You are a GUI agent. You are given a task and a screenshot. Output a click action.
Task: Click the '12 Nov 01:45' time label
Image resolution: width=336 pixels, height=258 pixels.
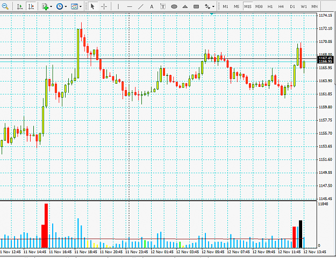[162, 252]
